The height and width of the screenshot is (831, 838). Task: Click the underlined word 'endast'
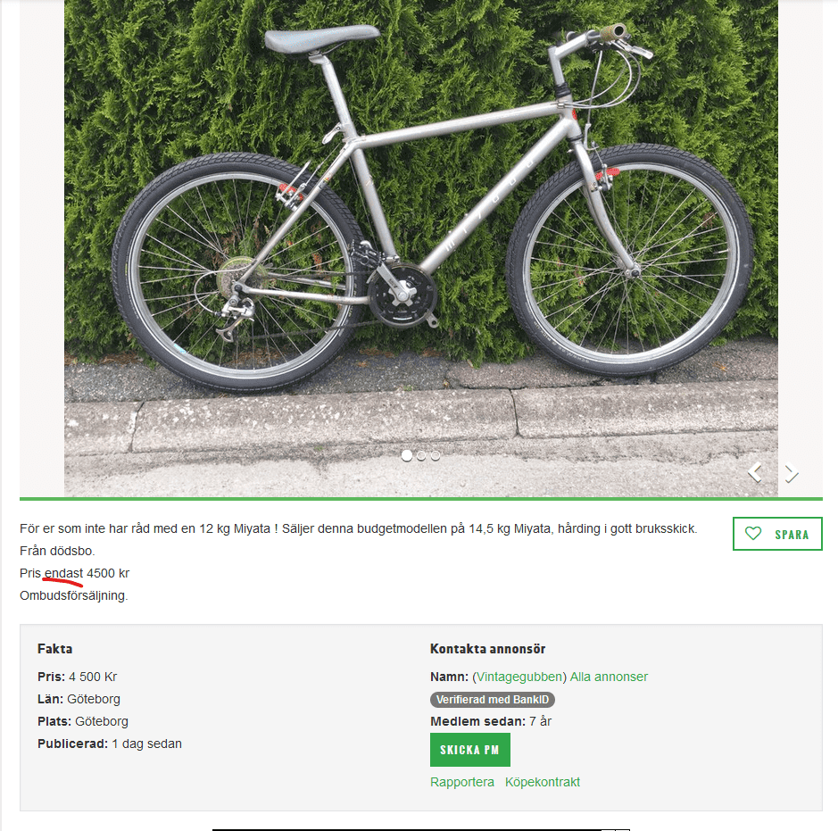coord(63,573)
